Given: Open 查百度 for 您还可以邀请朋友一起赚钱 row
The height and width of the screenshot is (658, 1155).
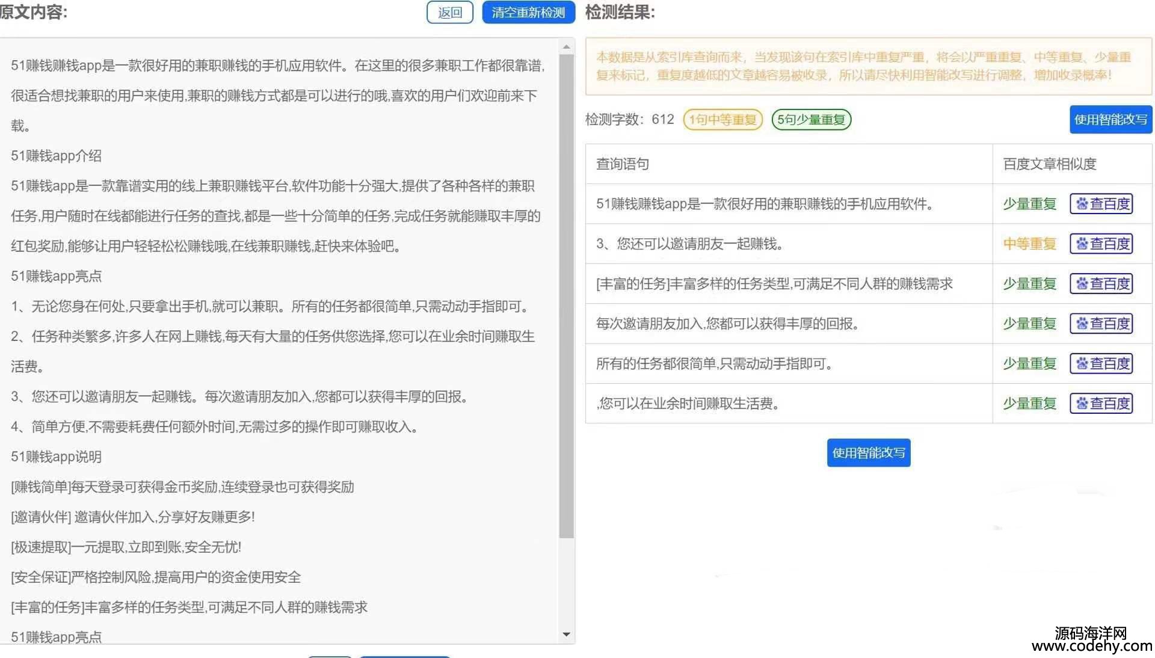Looking at the screenshot, I should [1101, 244].
